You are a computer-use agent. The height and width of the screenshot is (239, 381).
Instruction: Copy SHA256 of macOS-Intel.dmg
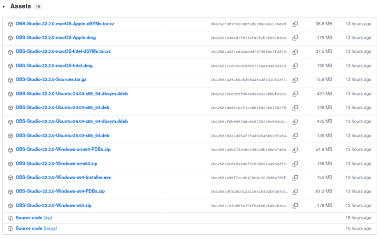pos(295,66)
